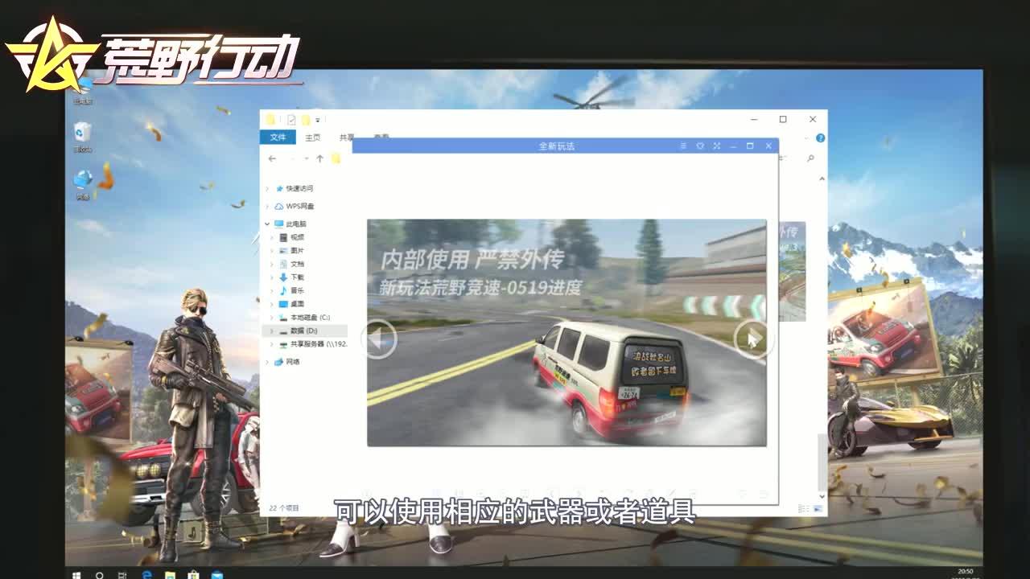1030x579 pixels.
Task: Click the 22 个项目 status bar text
Action: (284, 508)
